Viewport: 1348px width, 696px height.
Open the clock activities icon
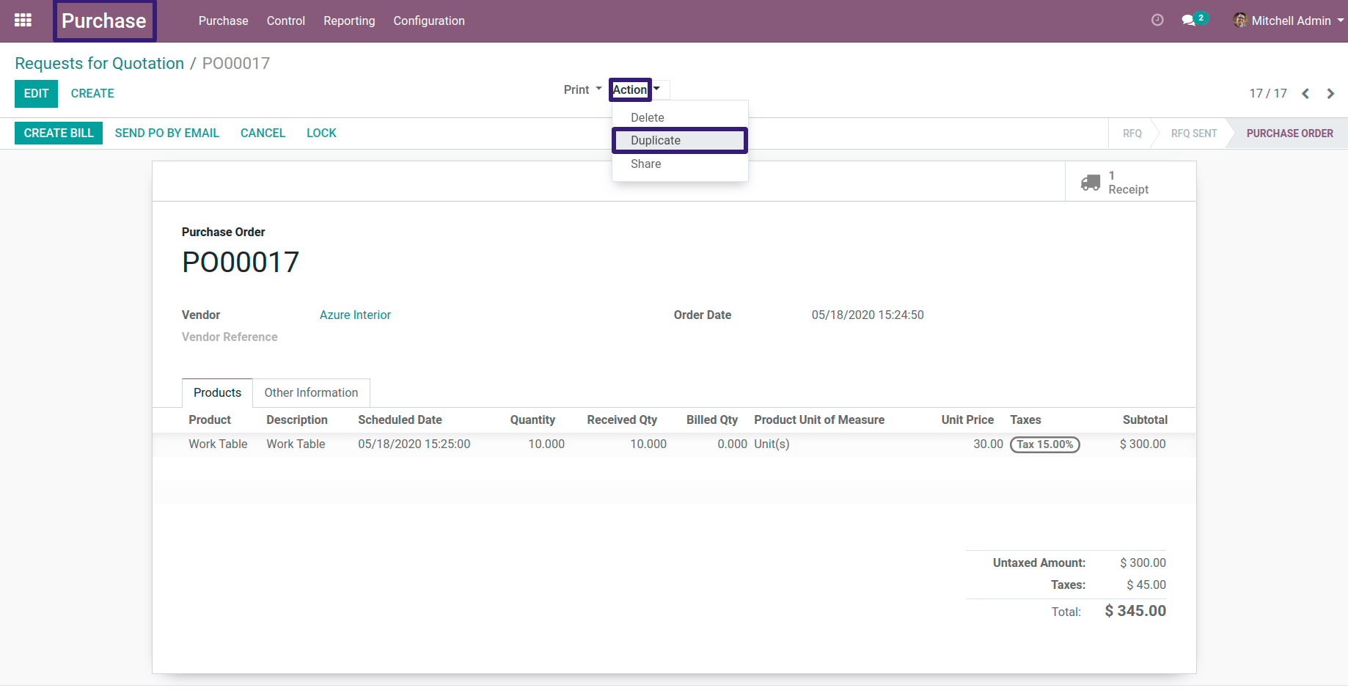[x=1157, y=21]
